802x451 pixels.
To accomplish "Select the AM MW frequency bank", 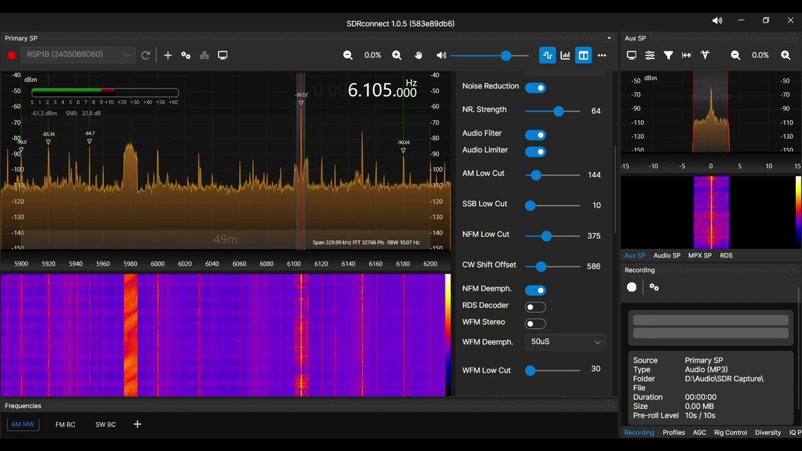I will (x=23, y=424).
